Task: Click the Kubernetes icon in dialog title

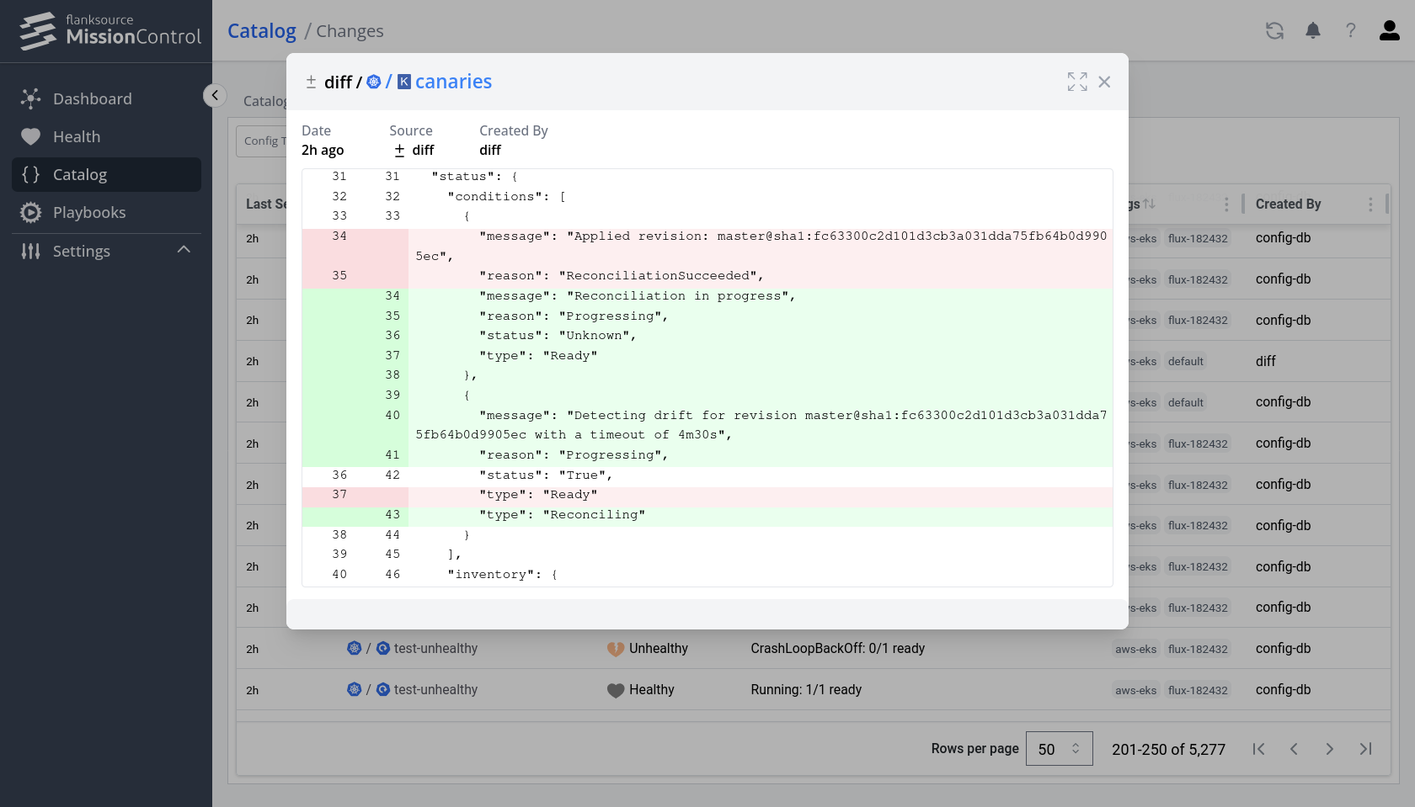Action: coord(374,82)
